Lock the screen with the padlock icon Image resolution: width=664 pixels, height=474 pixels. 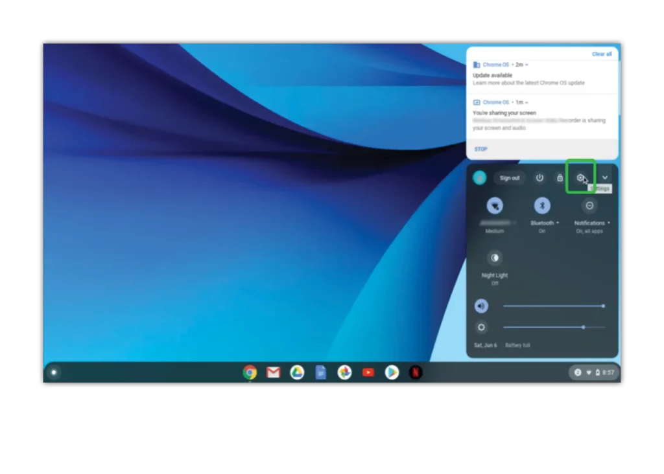click(560, 177)
